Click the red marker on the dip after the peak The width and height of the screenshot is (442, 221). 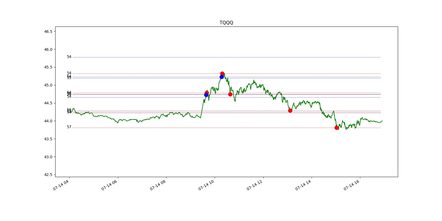[230, 94]
